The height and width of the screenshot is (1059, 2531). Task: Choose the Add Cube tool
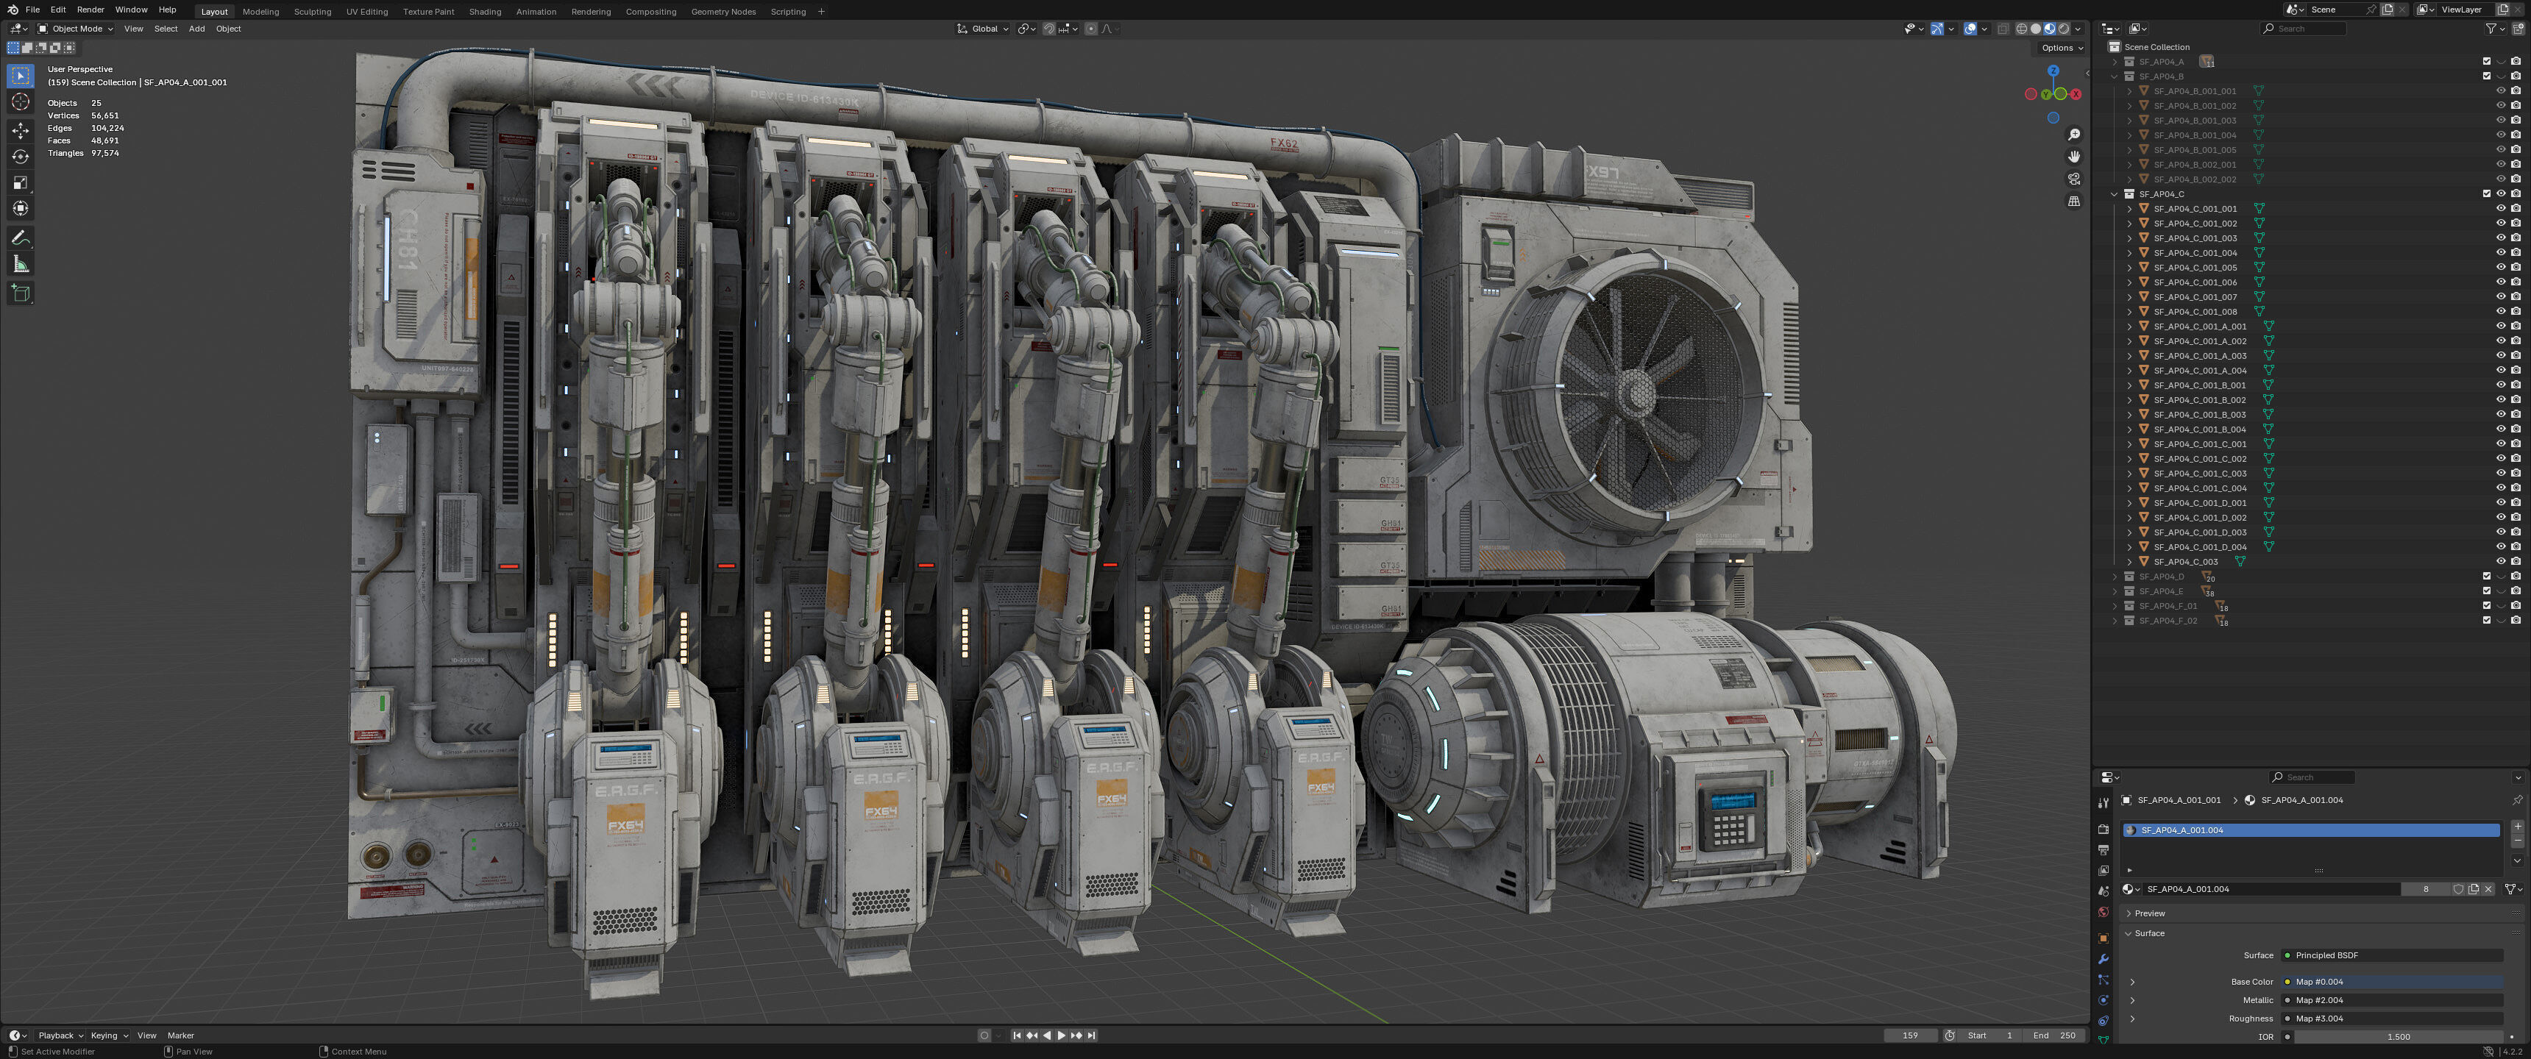(x=21, y=293)
